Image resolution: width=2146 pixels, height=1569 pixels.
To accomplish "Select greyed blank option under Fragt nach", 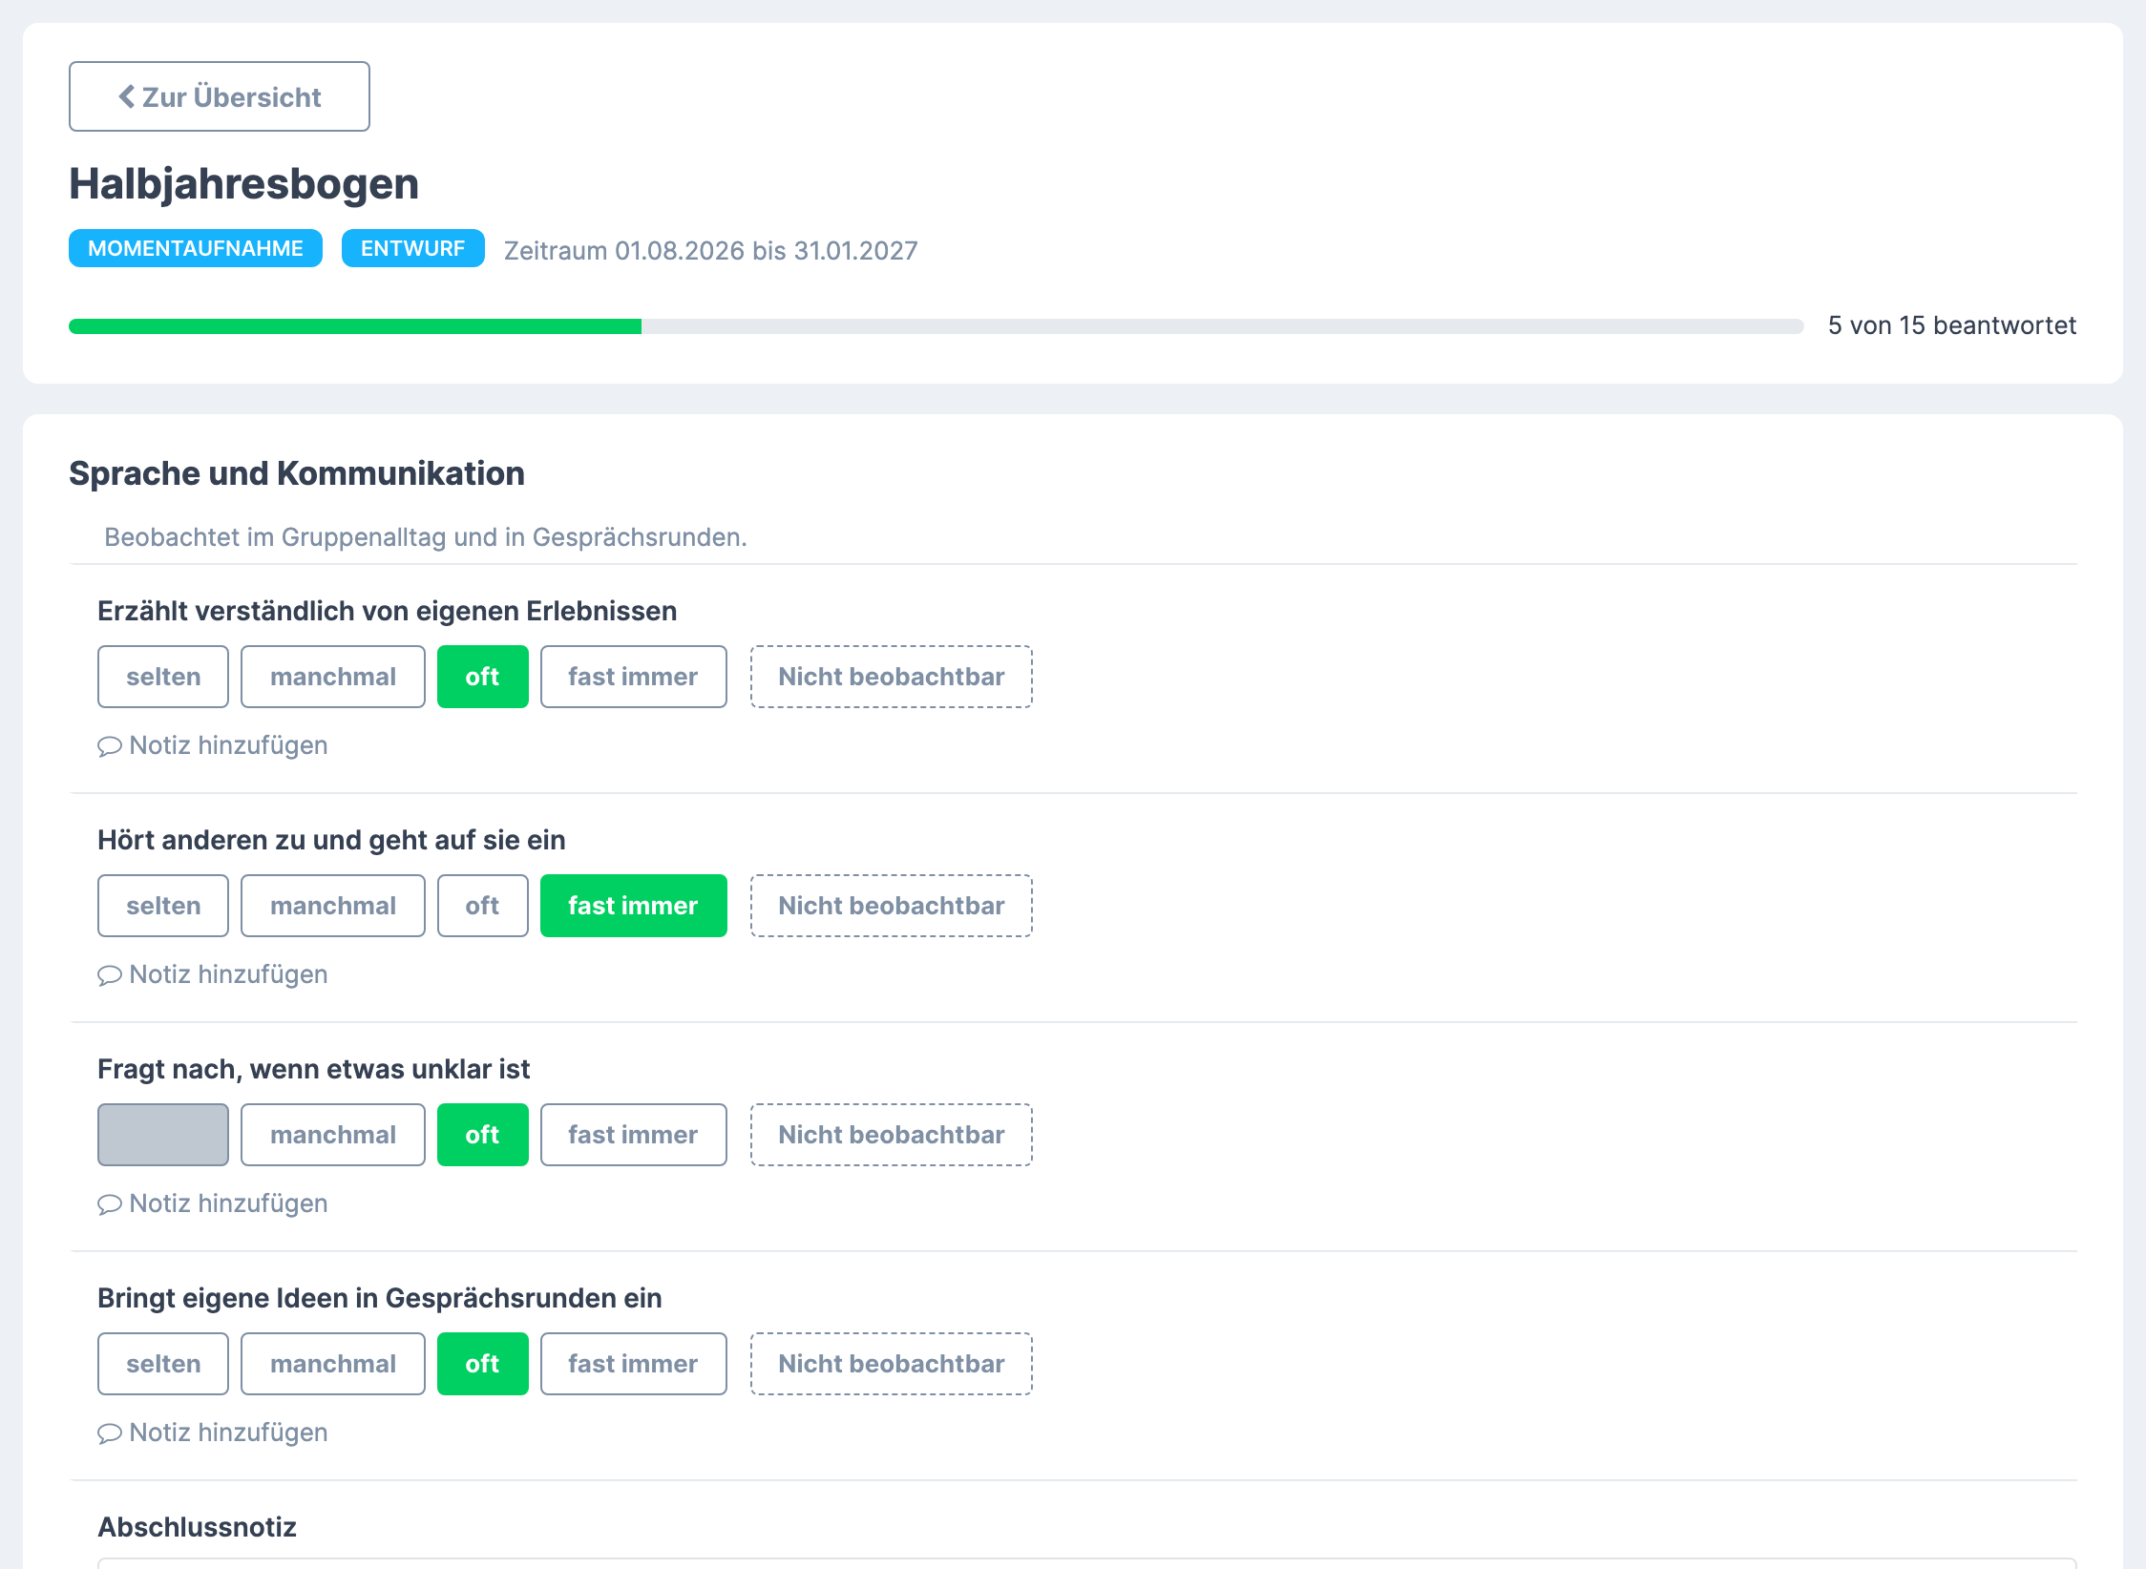I will tap(163, 1135).
